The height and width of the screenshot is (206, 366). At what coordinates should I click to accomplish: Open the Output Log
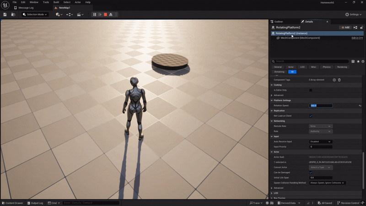[35, 203]
